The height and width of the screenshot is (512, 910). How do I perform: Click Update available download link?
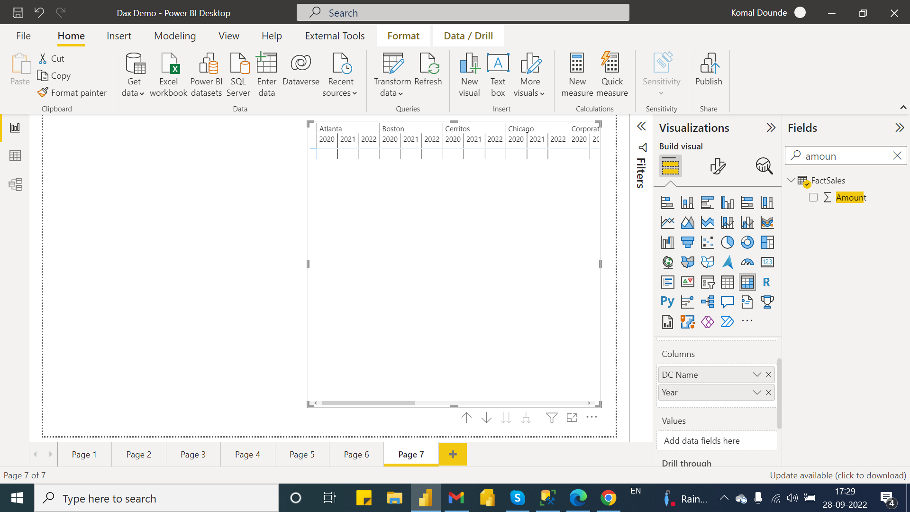[837, 475]
